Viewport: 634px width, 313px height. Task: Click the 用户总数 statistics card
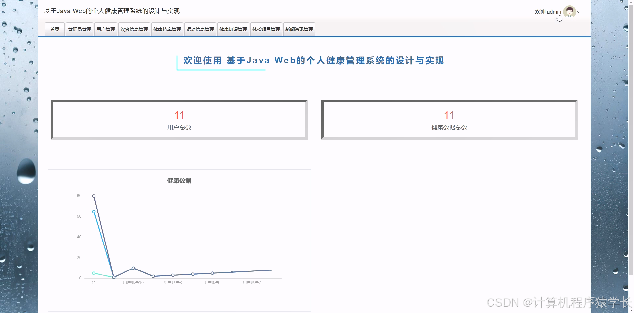(179, 120)
